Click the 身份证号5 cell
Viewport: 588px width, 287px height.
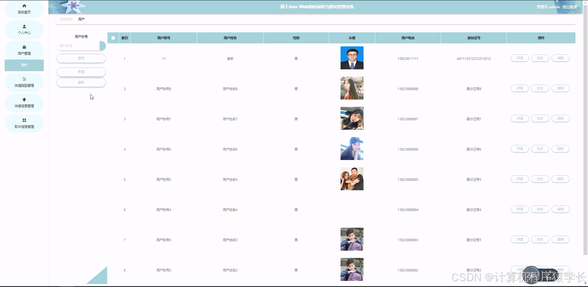pyautogui.click(x=474, y=180)
